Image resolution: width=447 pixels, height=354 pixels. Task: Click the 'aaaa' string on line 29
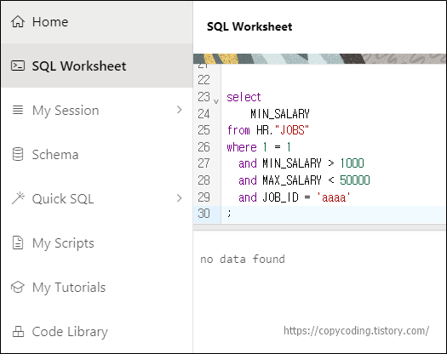tap(334, 197)
